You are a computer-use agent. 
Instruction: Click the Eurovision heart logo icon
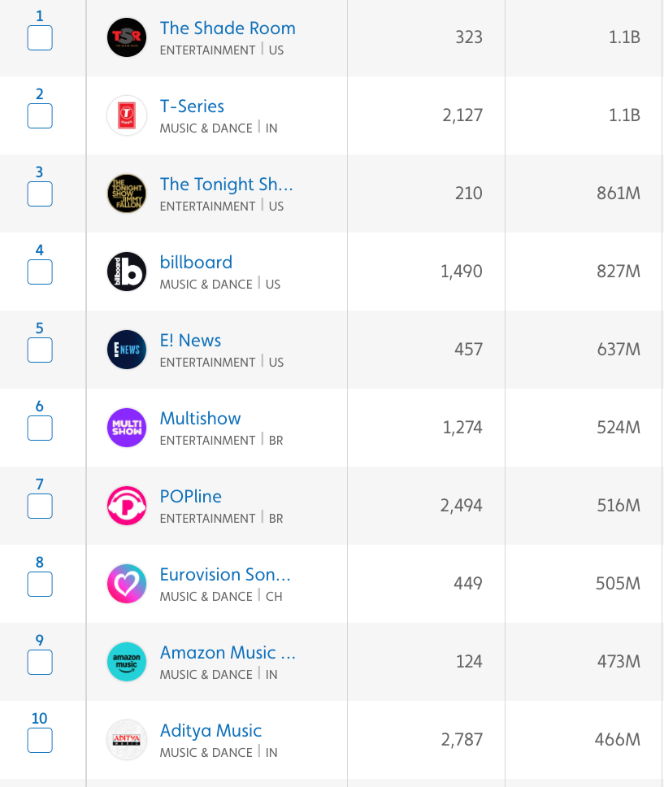click(127, 584)
